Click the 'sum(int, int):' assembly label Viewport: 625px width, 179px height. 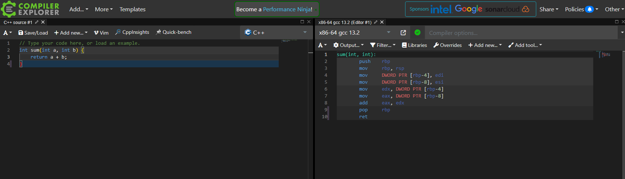[356, 55]
